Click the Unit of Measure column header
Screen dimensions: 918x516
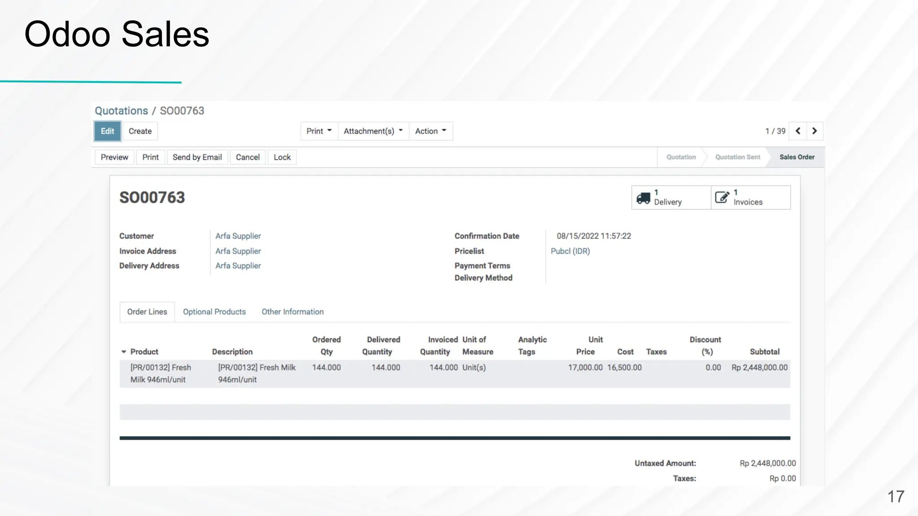point(478,346)
